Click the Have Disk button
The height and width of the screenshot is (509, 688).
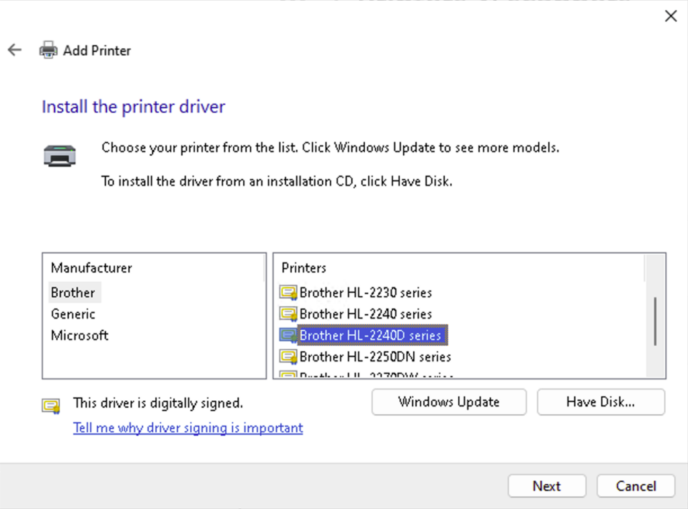click(600, 402)
